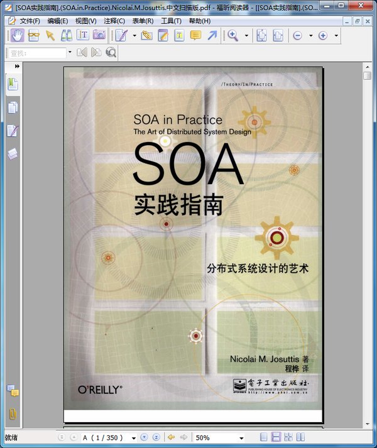Find next search result
This screenshot has height=448, width=377.
[96, 53]
